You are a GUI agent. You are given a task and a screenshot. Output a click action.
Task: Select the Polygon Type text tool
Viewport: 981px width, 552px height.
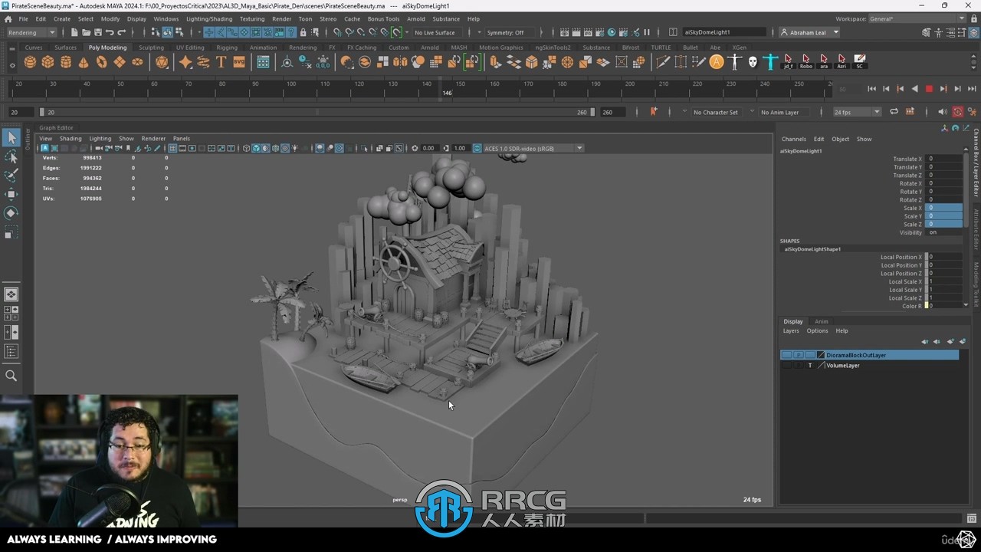click(221, 62)
